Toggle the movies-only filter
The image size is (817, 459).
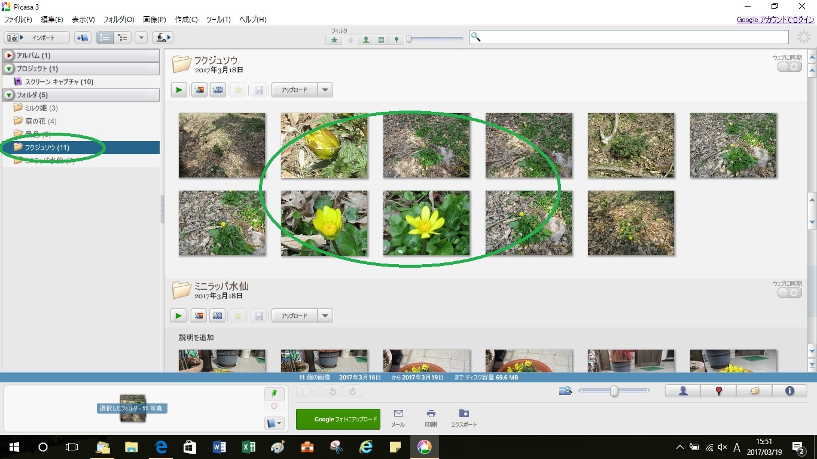[x=381, y=40]
